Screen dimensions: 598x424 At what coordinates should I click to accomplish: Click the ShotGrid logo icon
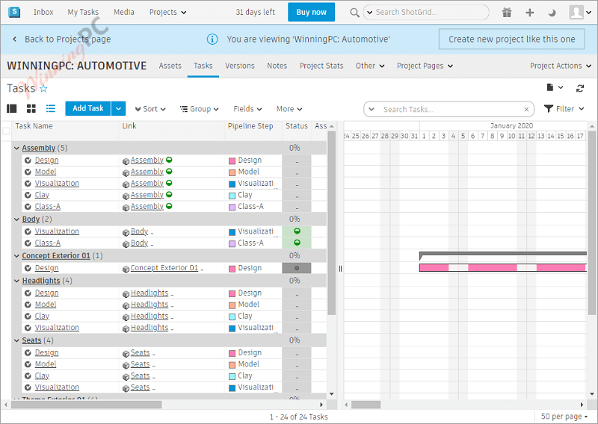(14, 12)
